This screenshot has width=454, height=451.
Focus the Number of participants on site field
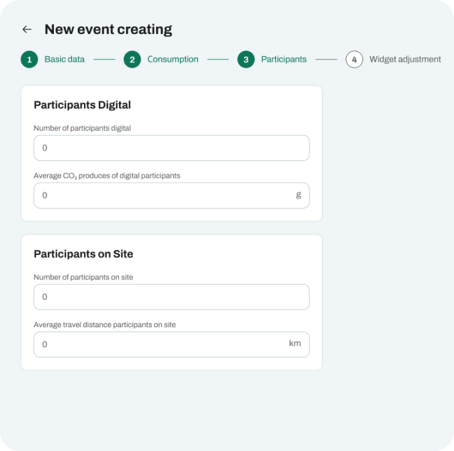click(171, 297)
